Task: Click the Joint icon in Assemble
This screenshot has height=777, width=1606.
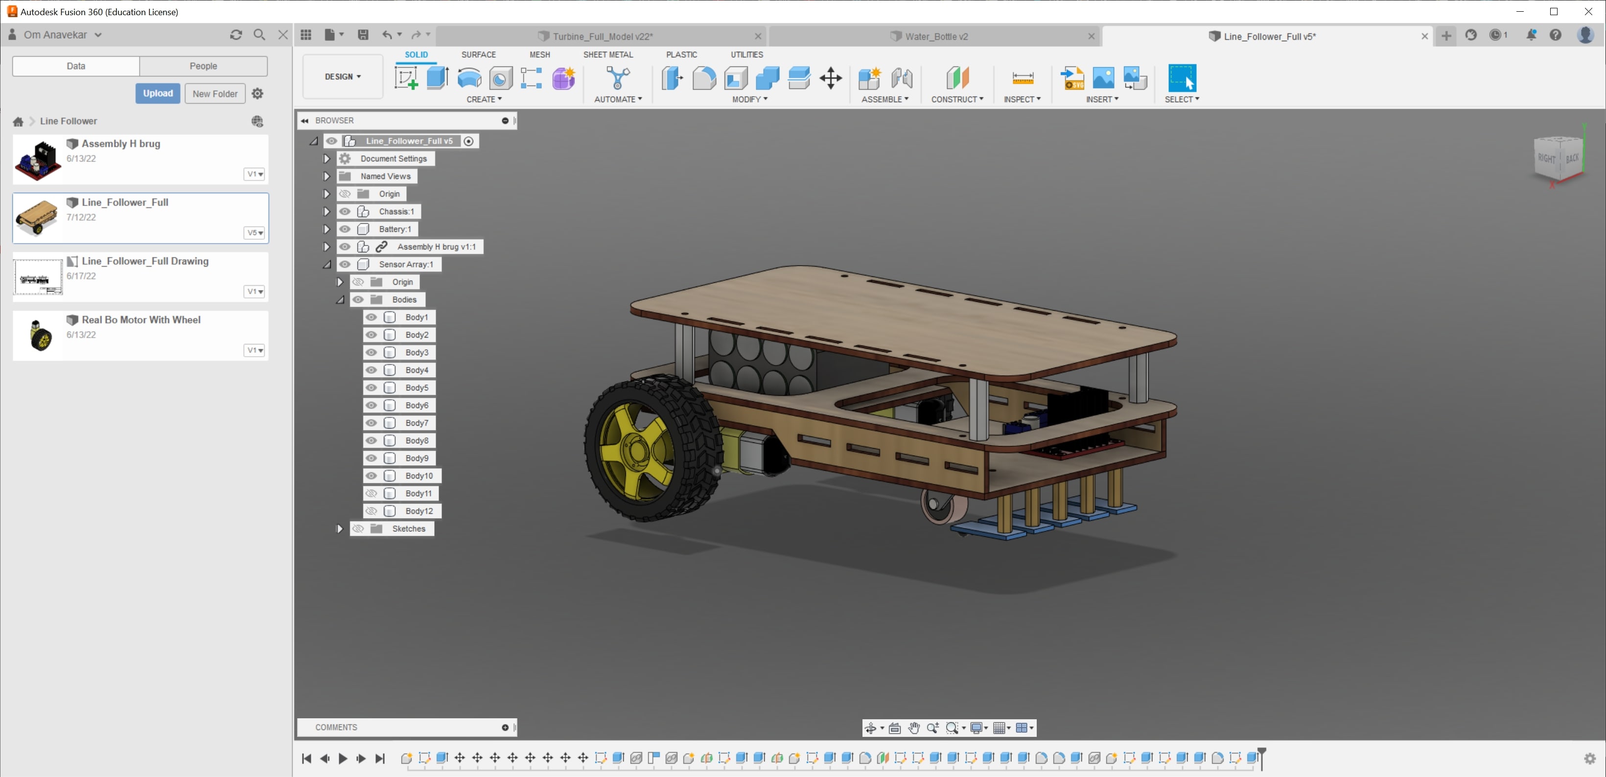Action: [x=902, y=78]
